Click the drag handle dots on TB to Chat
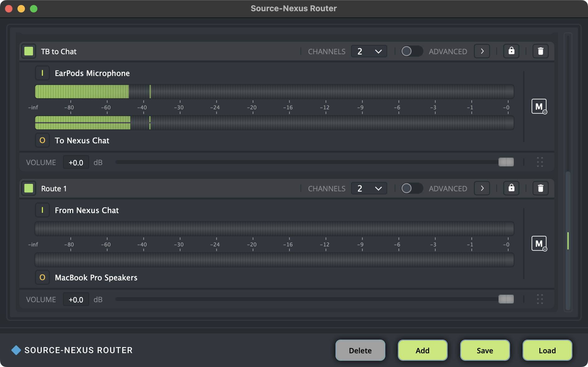Screen dimensions: 588x367 pos(540,162)
